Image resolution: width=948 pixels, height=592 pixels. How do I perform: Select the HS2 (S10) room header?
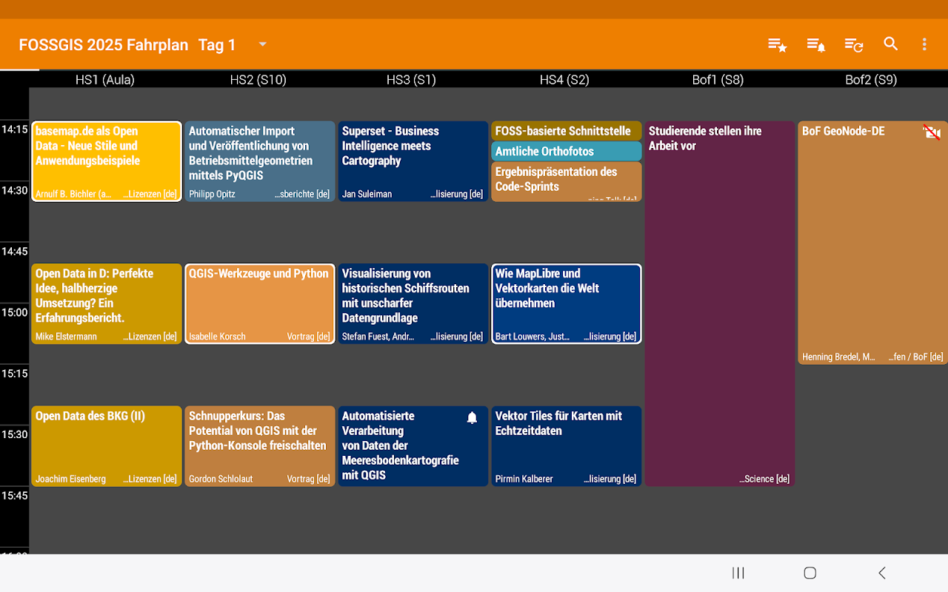point(258,80)
